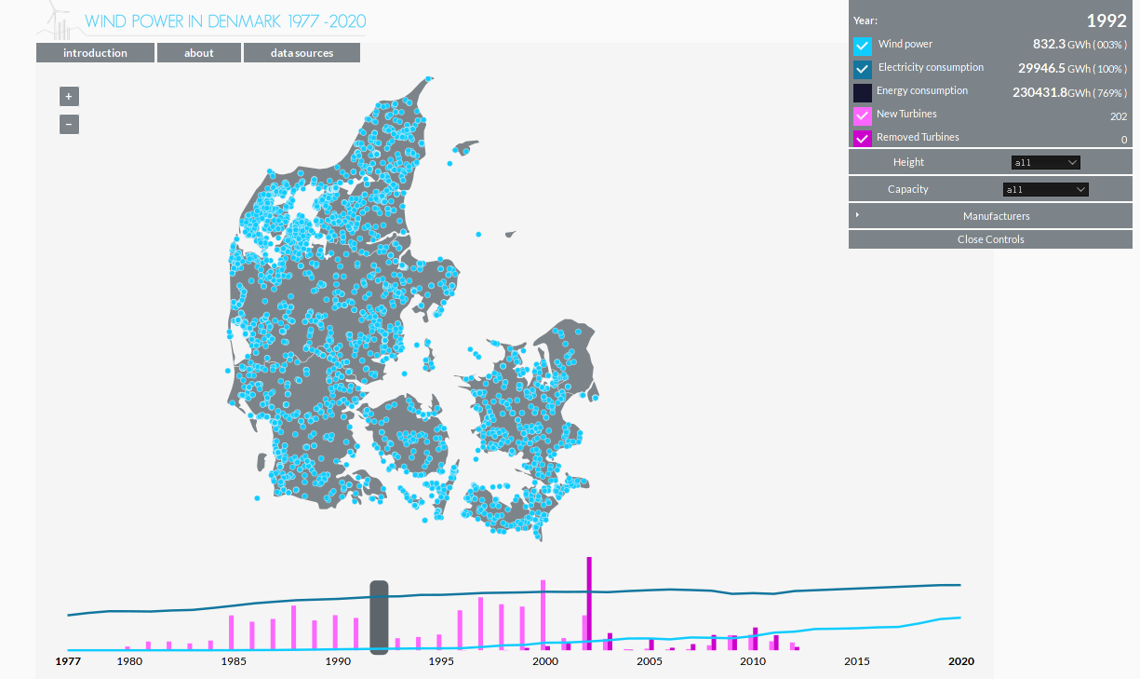Zoom out the map with minus button

coord(69,124)
